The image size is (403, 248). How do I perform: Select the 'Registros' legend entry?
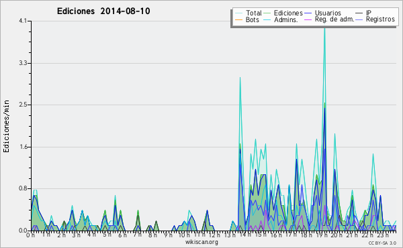(375, 19)
